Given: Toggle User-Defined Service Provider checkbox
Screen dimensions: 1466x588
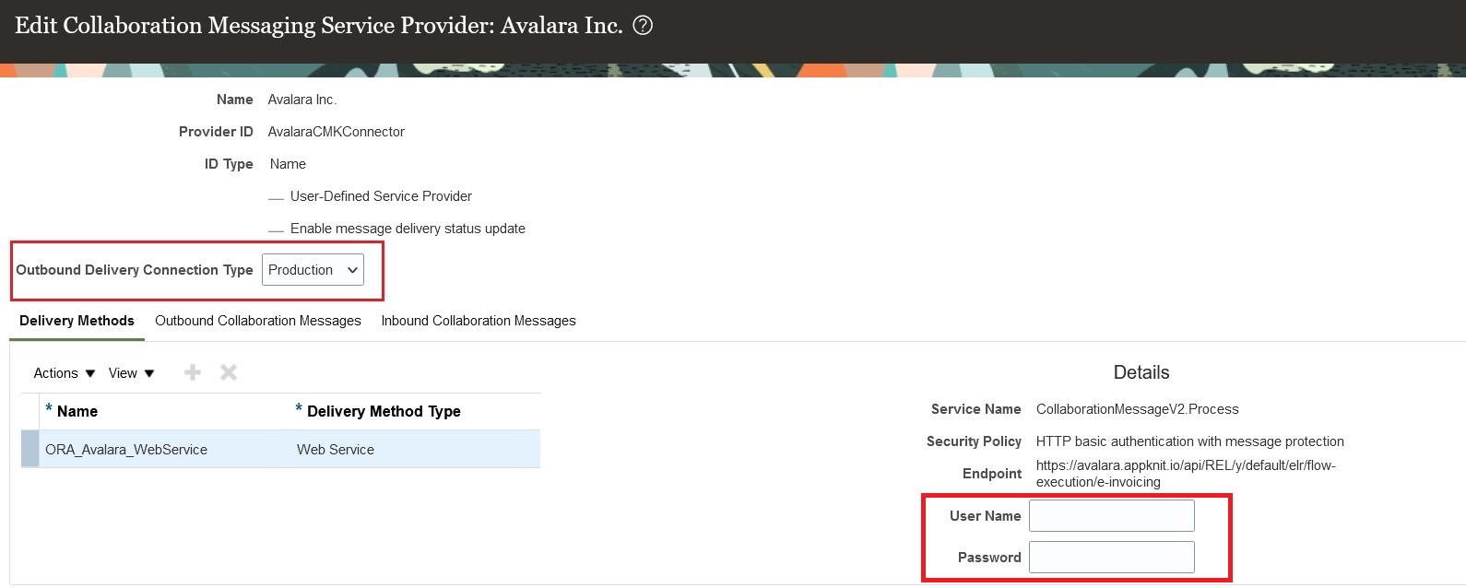Looking at the screenshot, I should (276, 197).
